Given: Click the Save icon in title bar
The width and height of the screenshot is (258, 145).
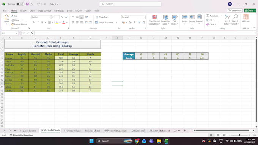Looking at the screenshot, I should [x=27, y=4].
